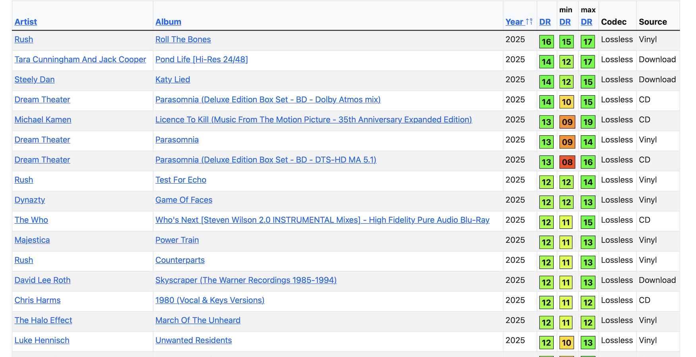Click green 16 DR badge for Roll The Bones

click(546, 42)
